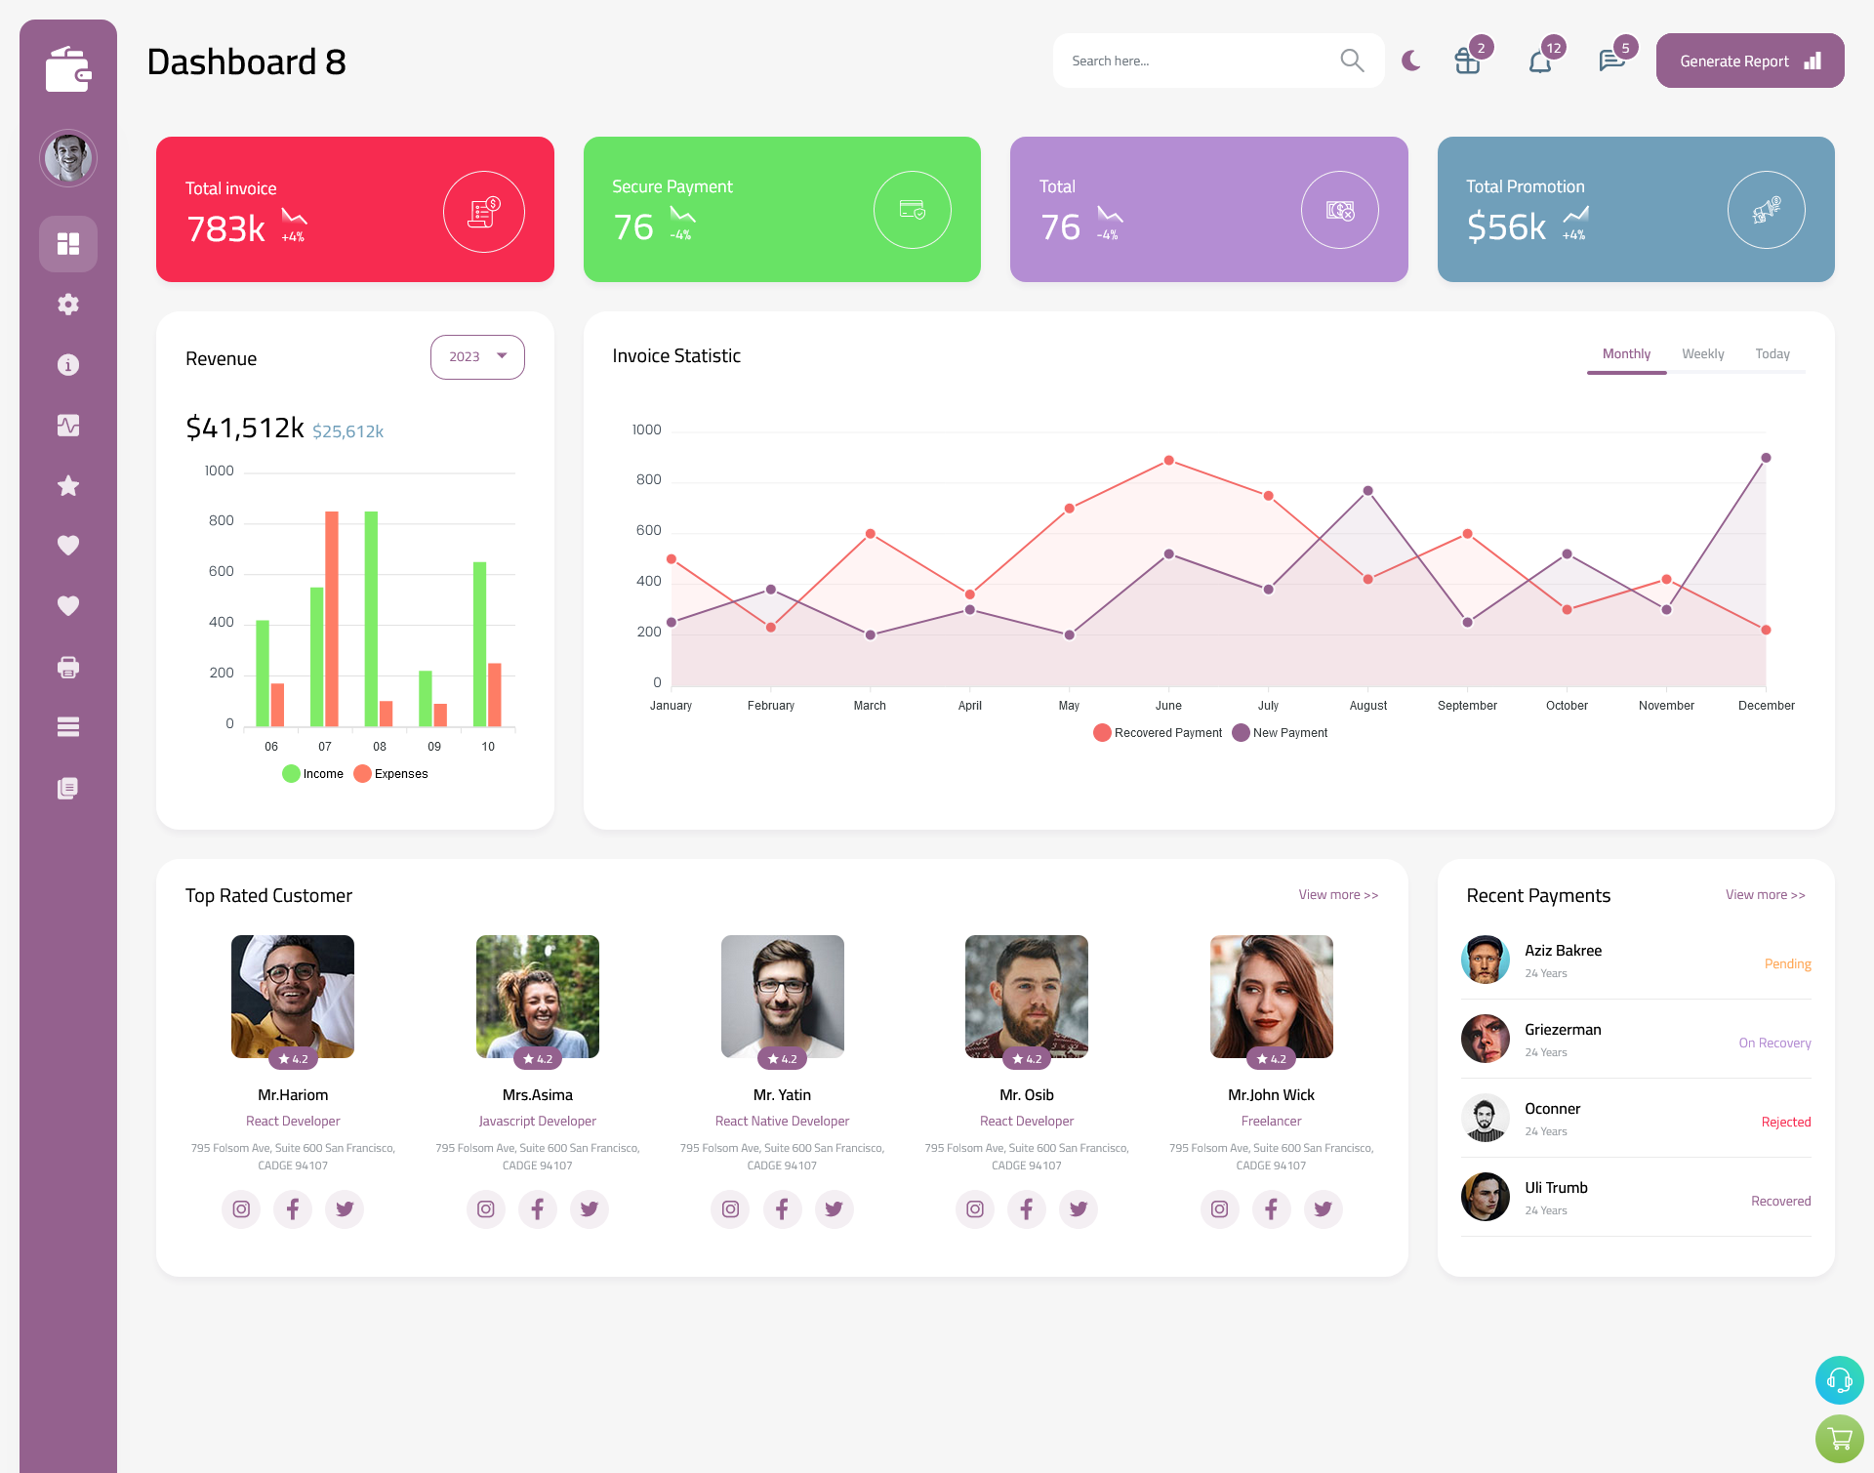1874x1473 pixels.
Task: Expand the 2023 year dropdown in Revenue
Action: pos(476,356)
